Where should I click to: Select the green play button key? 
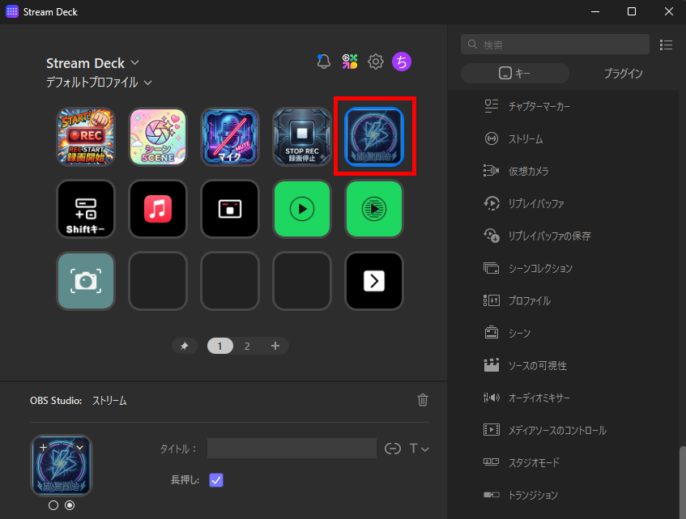point(302,209)
